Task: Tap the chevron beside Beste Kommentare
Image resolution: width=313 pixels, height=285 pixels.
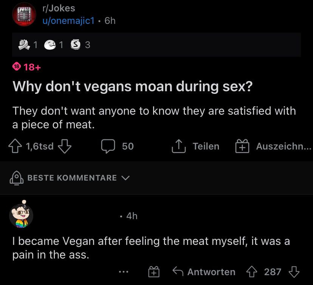Action: 126,178
